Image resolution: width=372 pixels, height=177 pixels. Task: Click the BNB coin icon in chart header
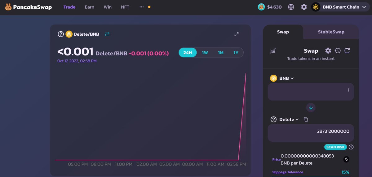(69, 34)
